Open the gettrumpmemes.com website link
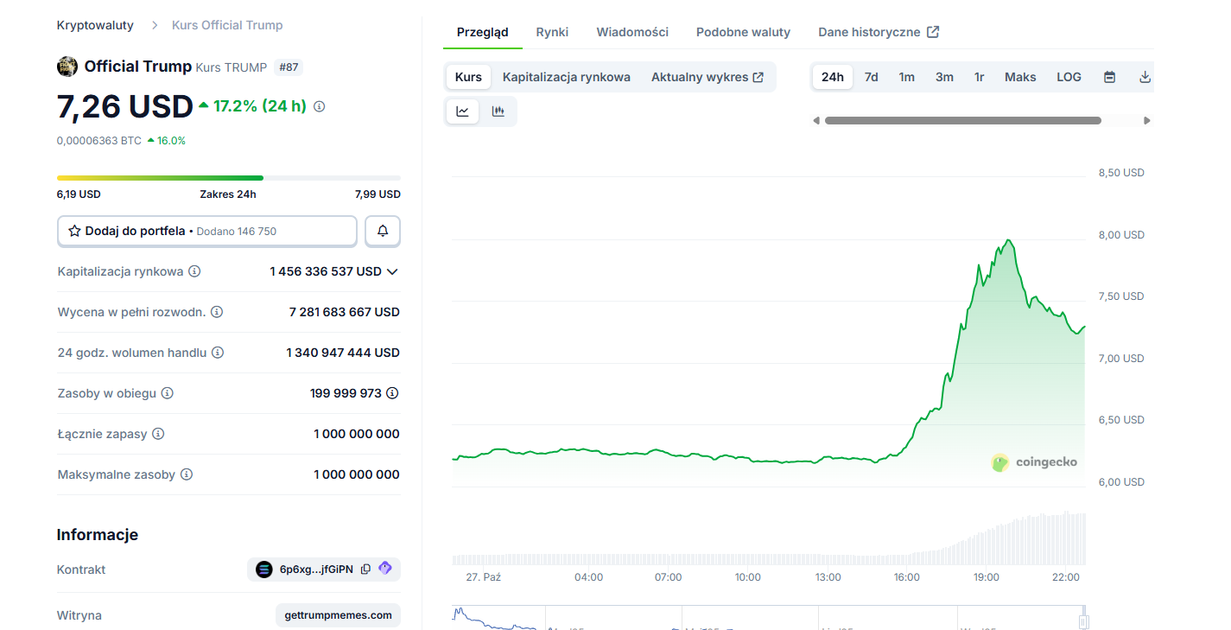The width and height of the screenshot is (1231, 630). tap(338, 615)
